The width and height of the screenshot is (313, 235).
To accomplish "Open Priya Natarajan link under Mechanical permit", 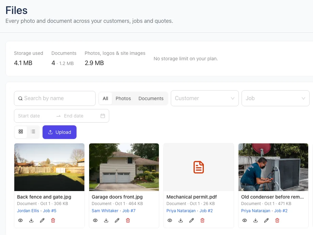I will point(181,210).
